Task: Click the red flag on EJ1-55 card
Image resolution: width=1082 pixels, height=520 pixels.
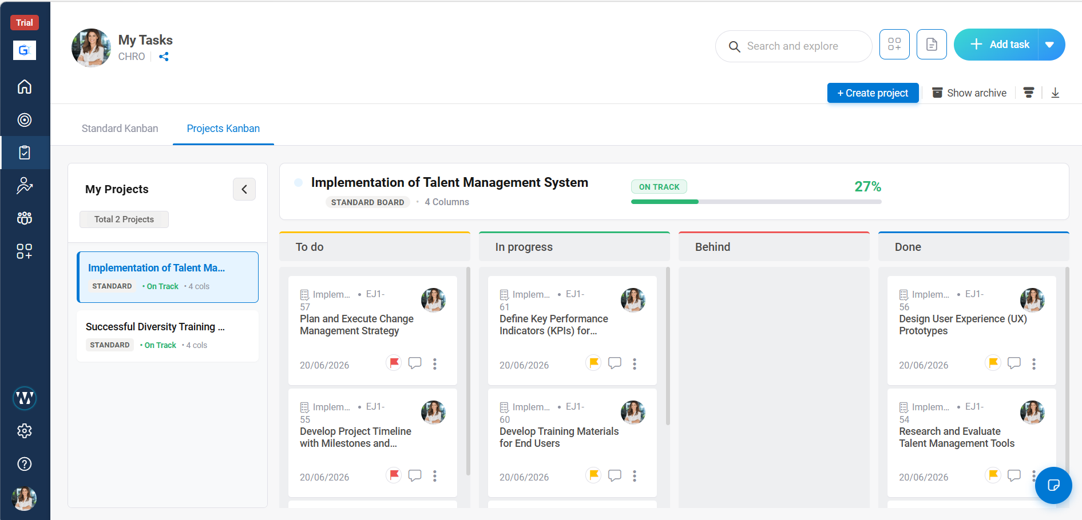Action: click(x=394, y=475)
